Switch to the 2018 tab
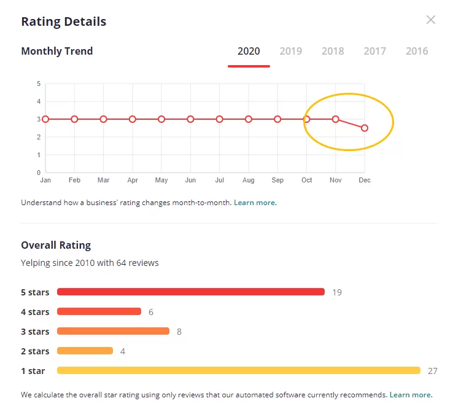 [x=333, y=51]
